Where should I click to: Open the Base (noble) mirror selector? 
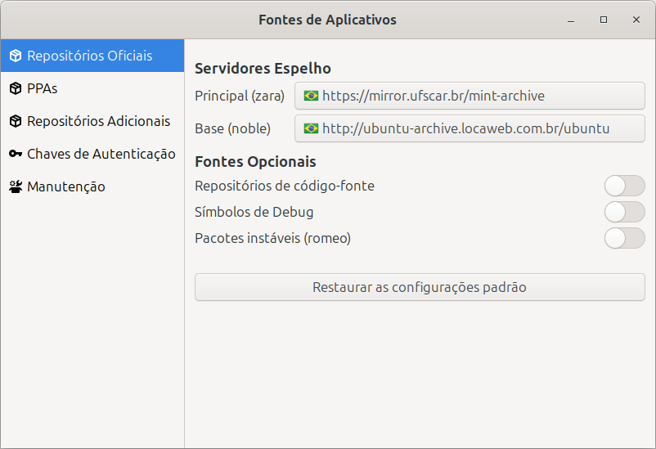pos(470,128)
